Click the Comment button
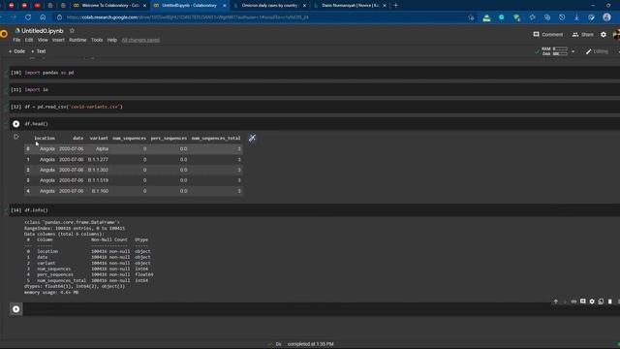Screen dimensions: 620x349 pyautogui.click(x=548, y=35)
